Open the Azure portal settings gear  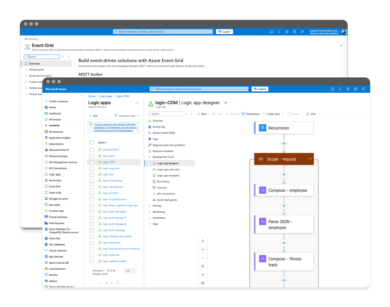point(348,89)
